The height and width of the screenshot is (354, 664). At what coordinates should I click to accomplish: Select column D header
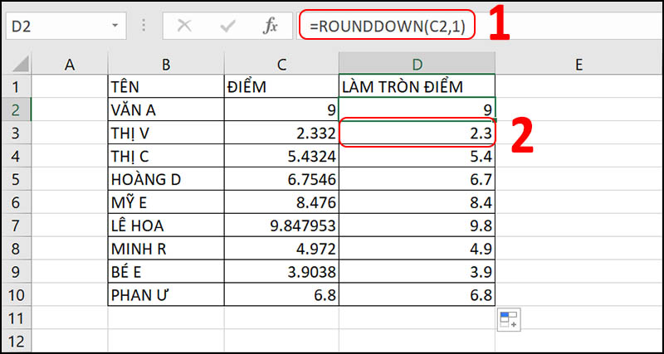point(417,65)
